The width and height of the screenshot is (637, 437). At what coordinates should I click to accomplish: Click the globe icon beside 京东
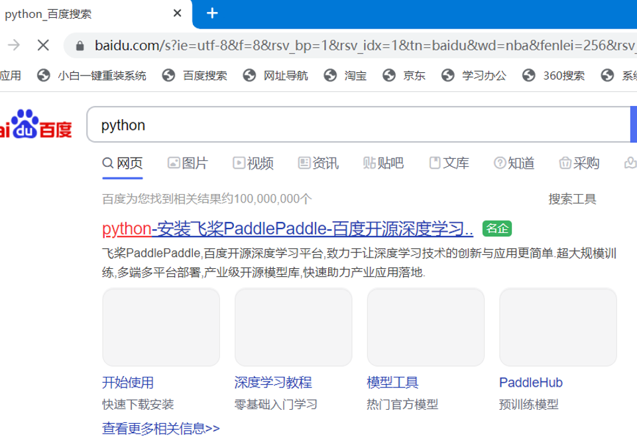[389, 75]
